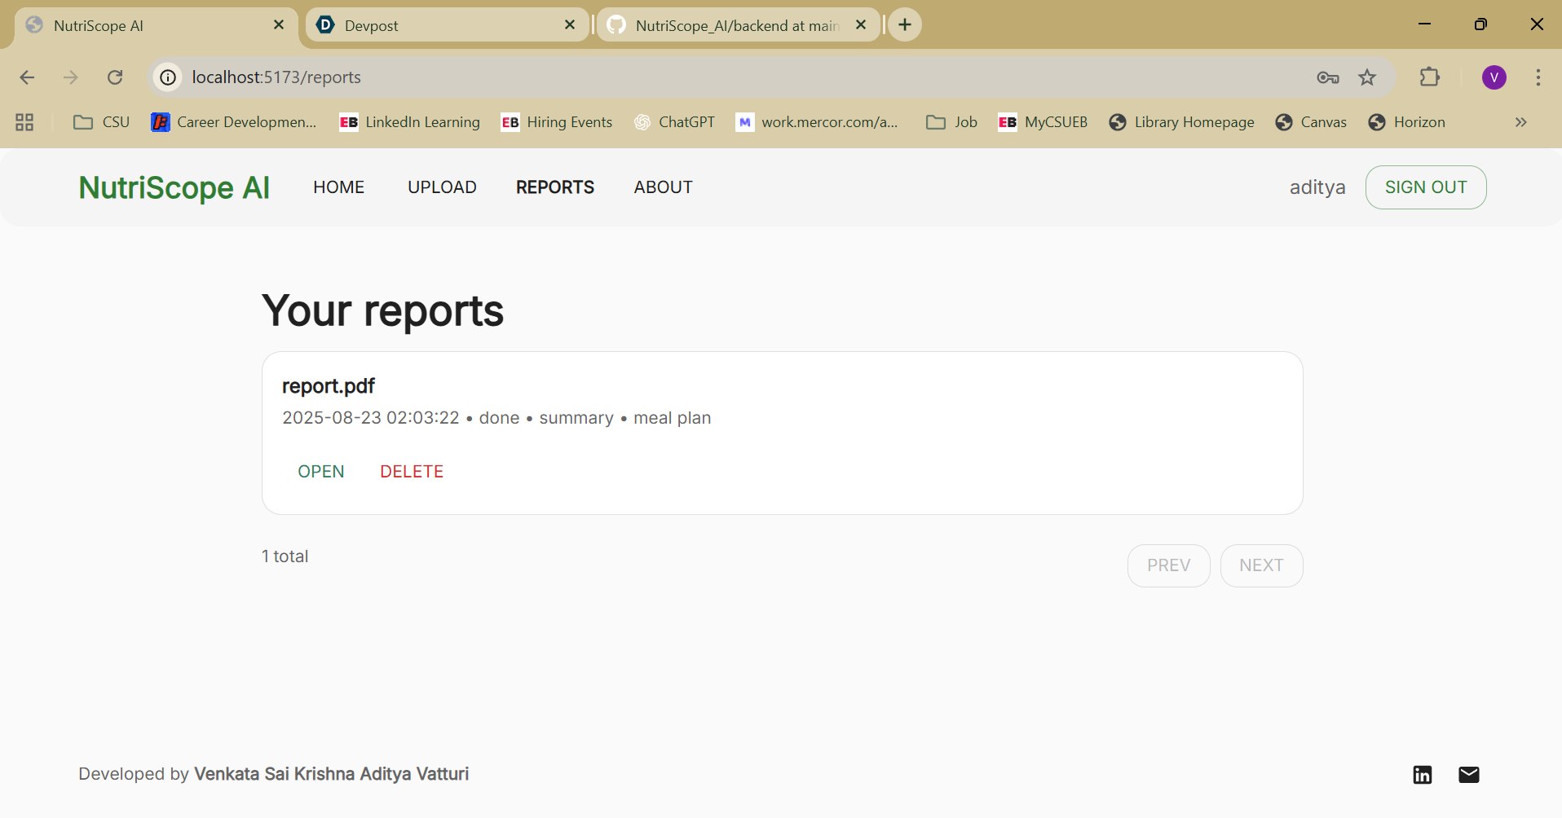The height and width of the screenshot is (818, 1562).
Task: Select the REPORTS nav item
Action: pos(555,187)
